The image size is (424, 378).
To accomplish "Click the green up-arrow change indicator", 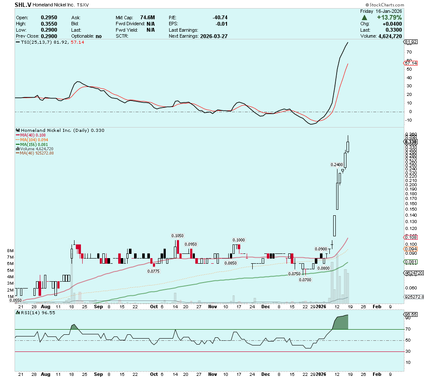I will coord(364,18).
